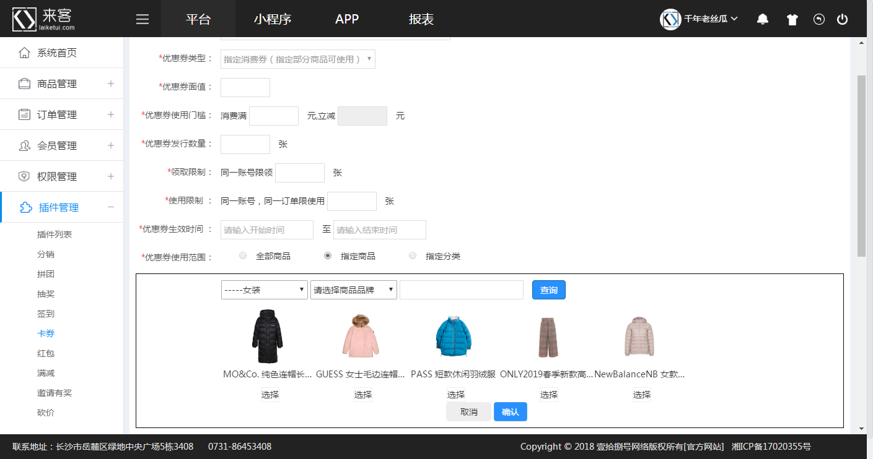This screenshot has width=873, height=459.
Task: Click 选择 under PASS down jacket
Action: [456, 395]
